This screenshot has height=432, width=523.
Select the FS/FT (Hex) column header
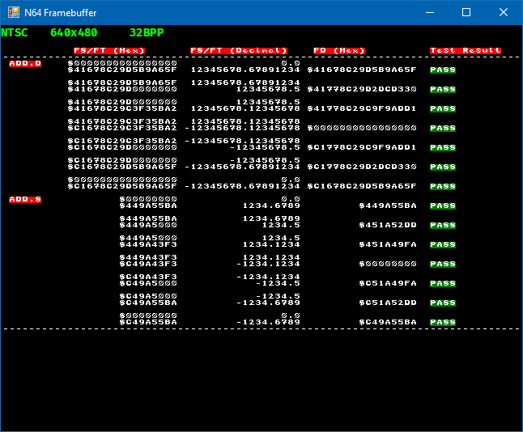point(109,50)
